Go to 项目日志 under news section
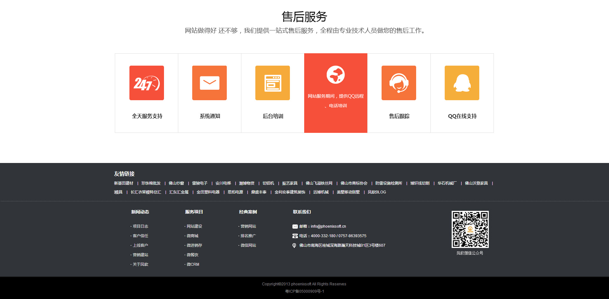The height and width of the screenshot is (299, 609). click(x=140, y=226)
